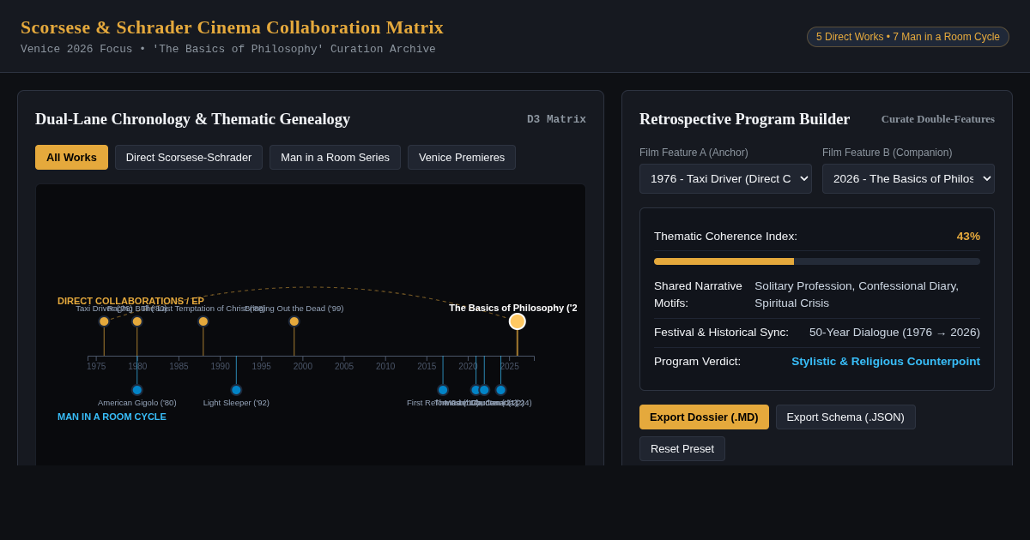Viewport: 1030px width, 540px height.
Task: Click the 'Stylistic & Religious Counterpoint' verdict
Action: pos(886,362)
